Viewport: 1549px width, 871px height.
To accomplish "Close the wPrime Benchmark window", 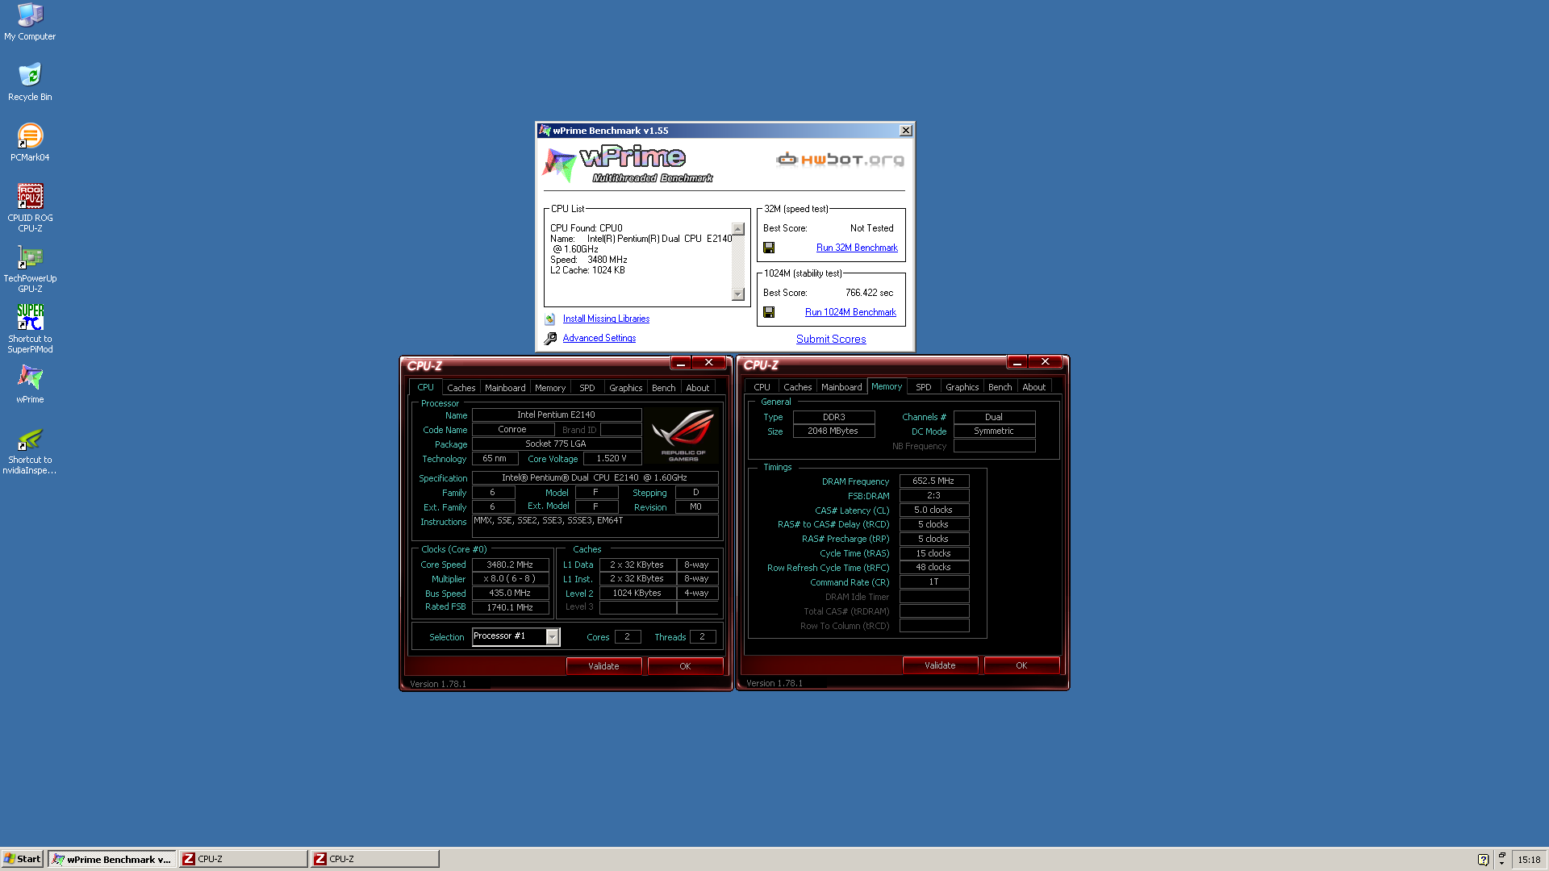I will [906, 131].
